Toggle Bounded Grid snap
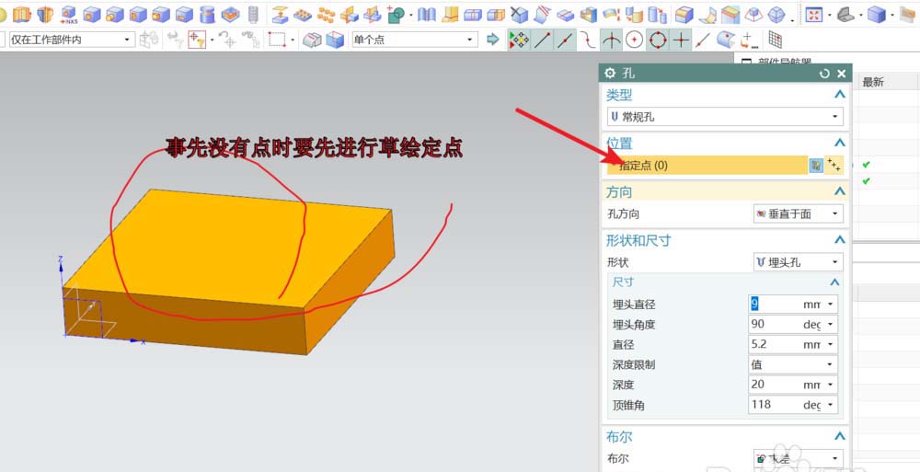This screenshot has height=472, width=920. click(775, 40)
